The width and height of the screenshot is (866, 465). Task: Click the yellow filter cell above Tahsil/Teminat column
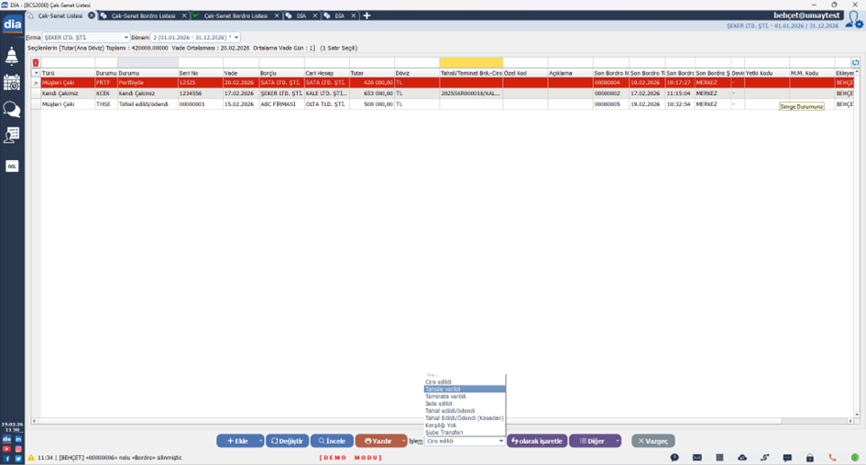[470, 63]
